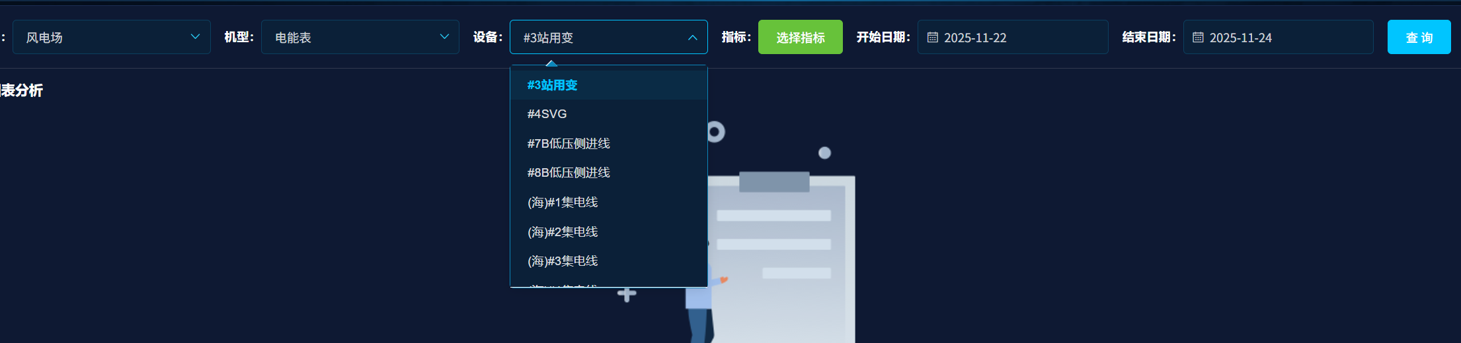Collapse the 设备 dropdown using its up arrow
This screenshot has width=1461, height=343.
point(692,38)
